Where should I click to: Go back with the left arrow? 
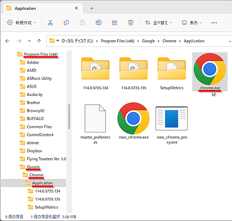7,41
